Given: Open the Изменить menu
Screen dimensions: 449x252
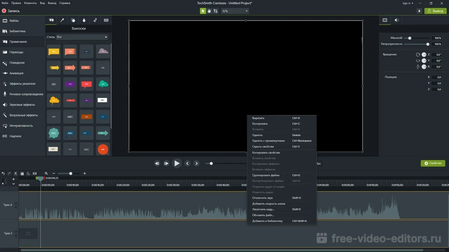Looking at the screenshot, I should [x=30, y=3].
